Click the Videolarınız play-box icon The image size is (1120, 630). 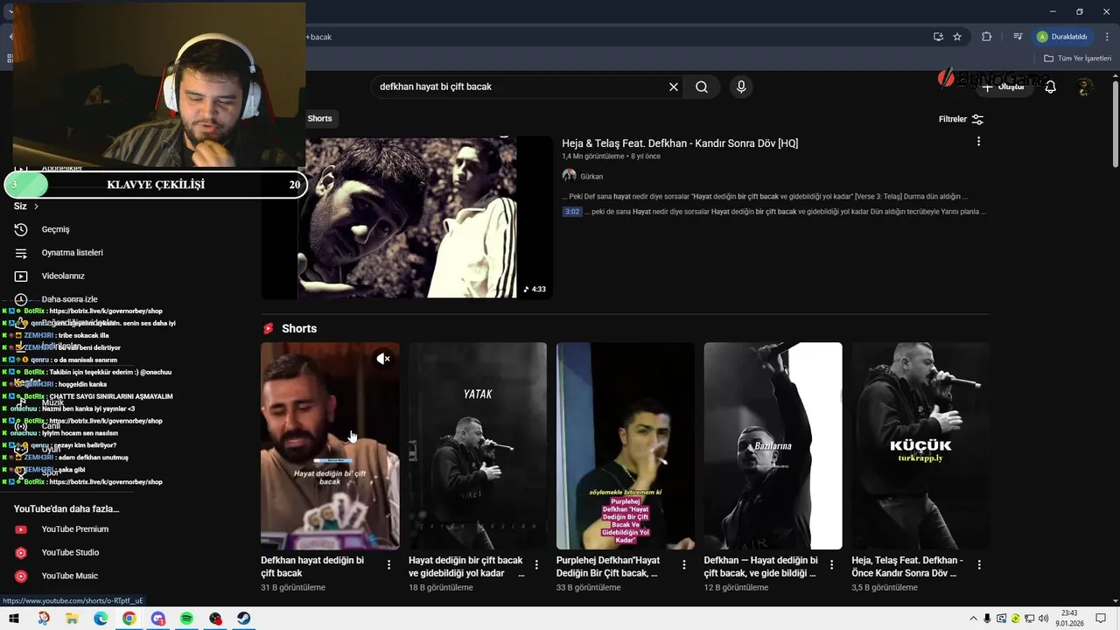[21, 276]
